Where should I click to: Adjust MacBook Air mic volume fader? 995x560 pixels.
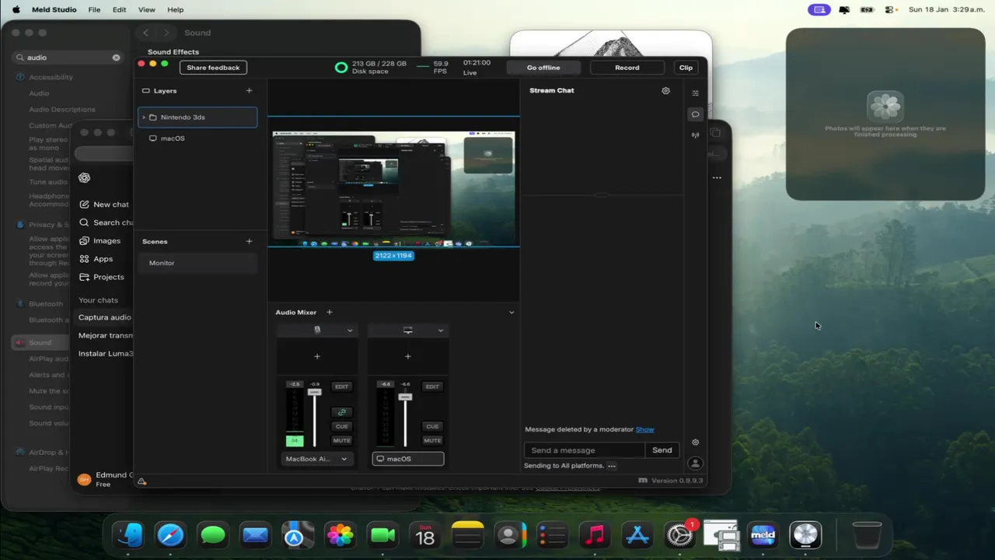[314, 392]
